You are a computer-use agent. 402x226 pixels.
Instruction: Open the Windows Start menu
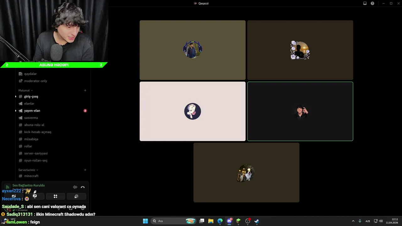pos(145,221)
